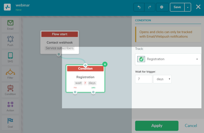Click the Registration checkmark icon in Track
This screenshot has width=204, height=133.
pos(141,59)
